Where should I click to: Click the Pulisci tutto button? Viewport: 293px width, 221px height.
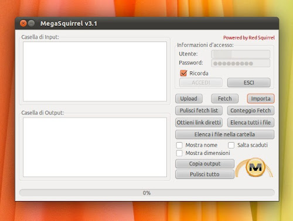205,174
